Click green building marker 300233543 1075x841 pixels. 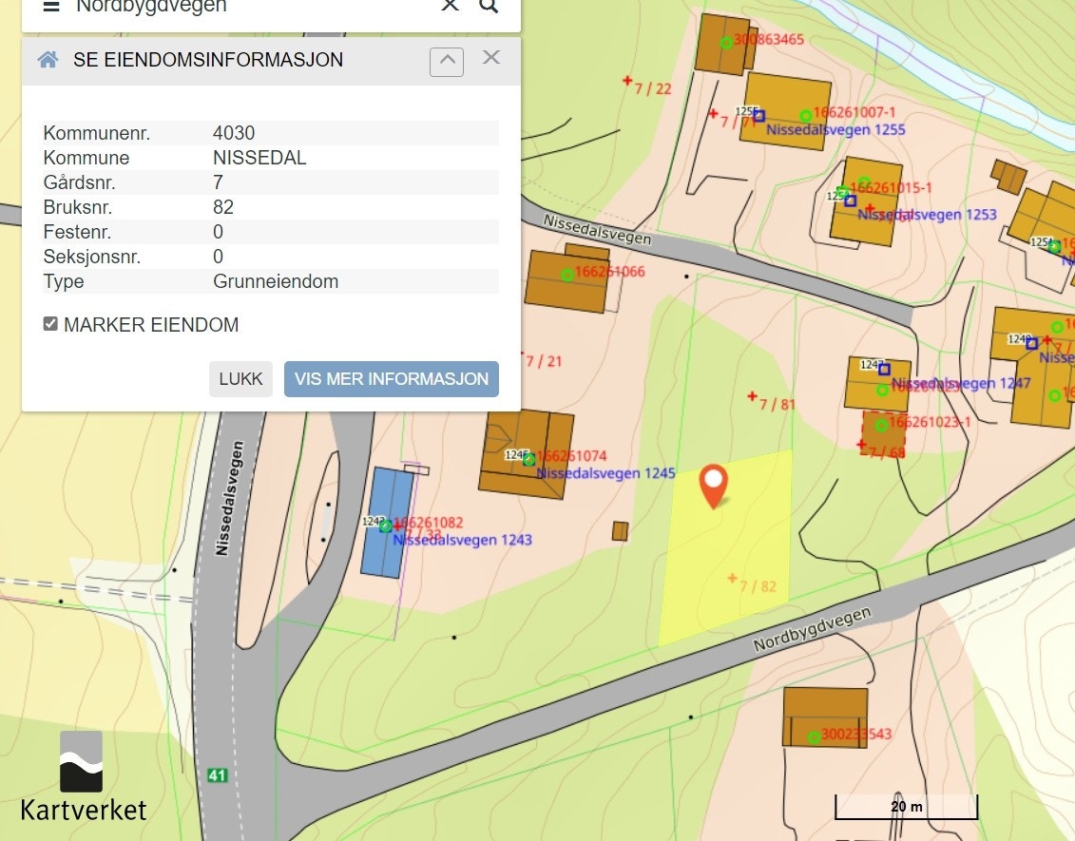tap(814, 737)
